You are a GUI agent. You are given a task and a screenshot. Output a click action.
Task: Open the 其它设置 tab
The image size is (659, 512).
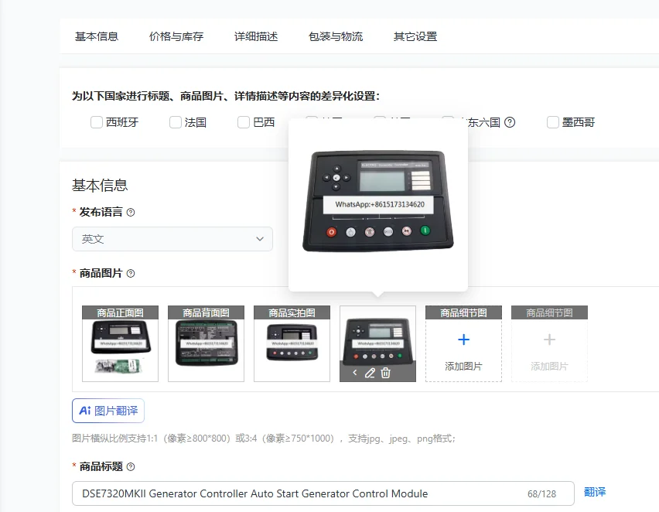coord(415,36)
